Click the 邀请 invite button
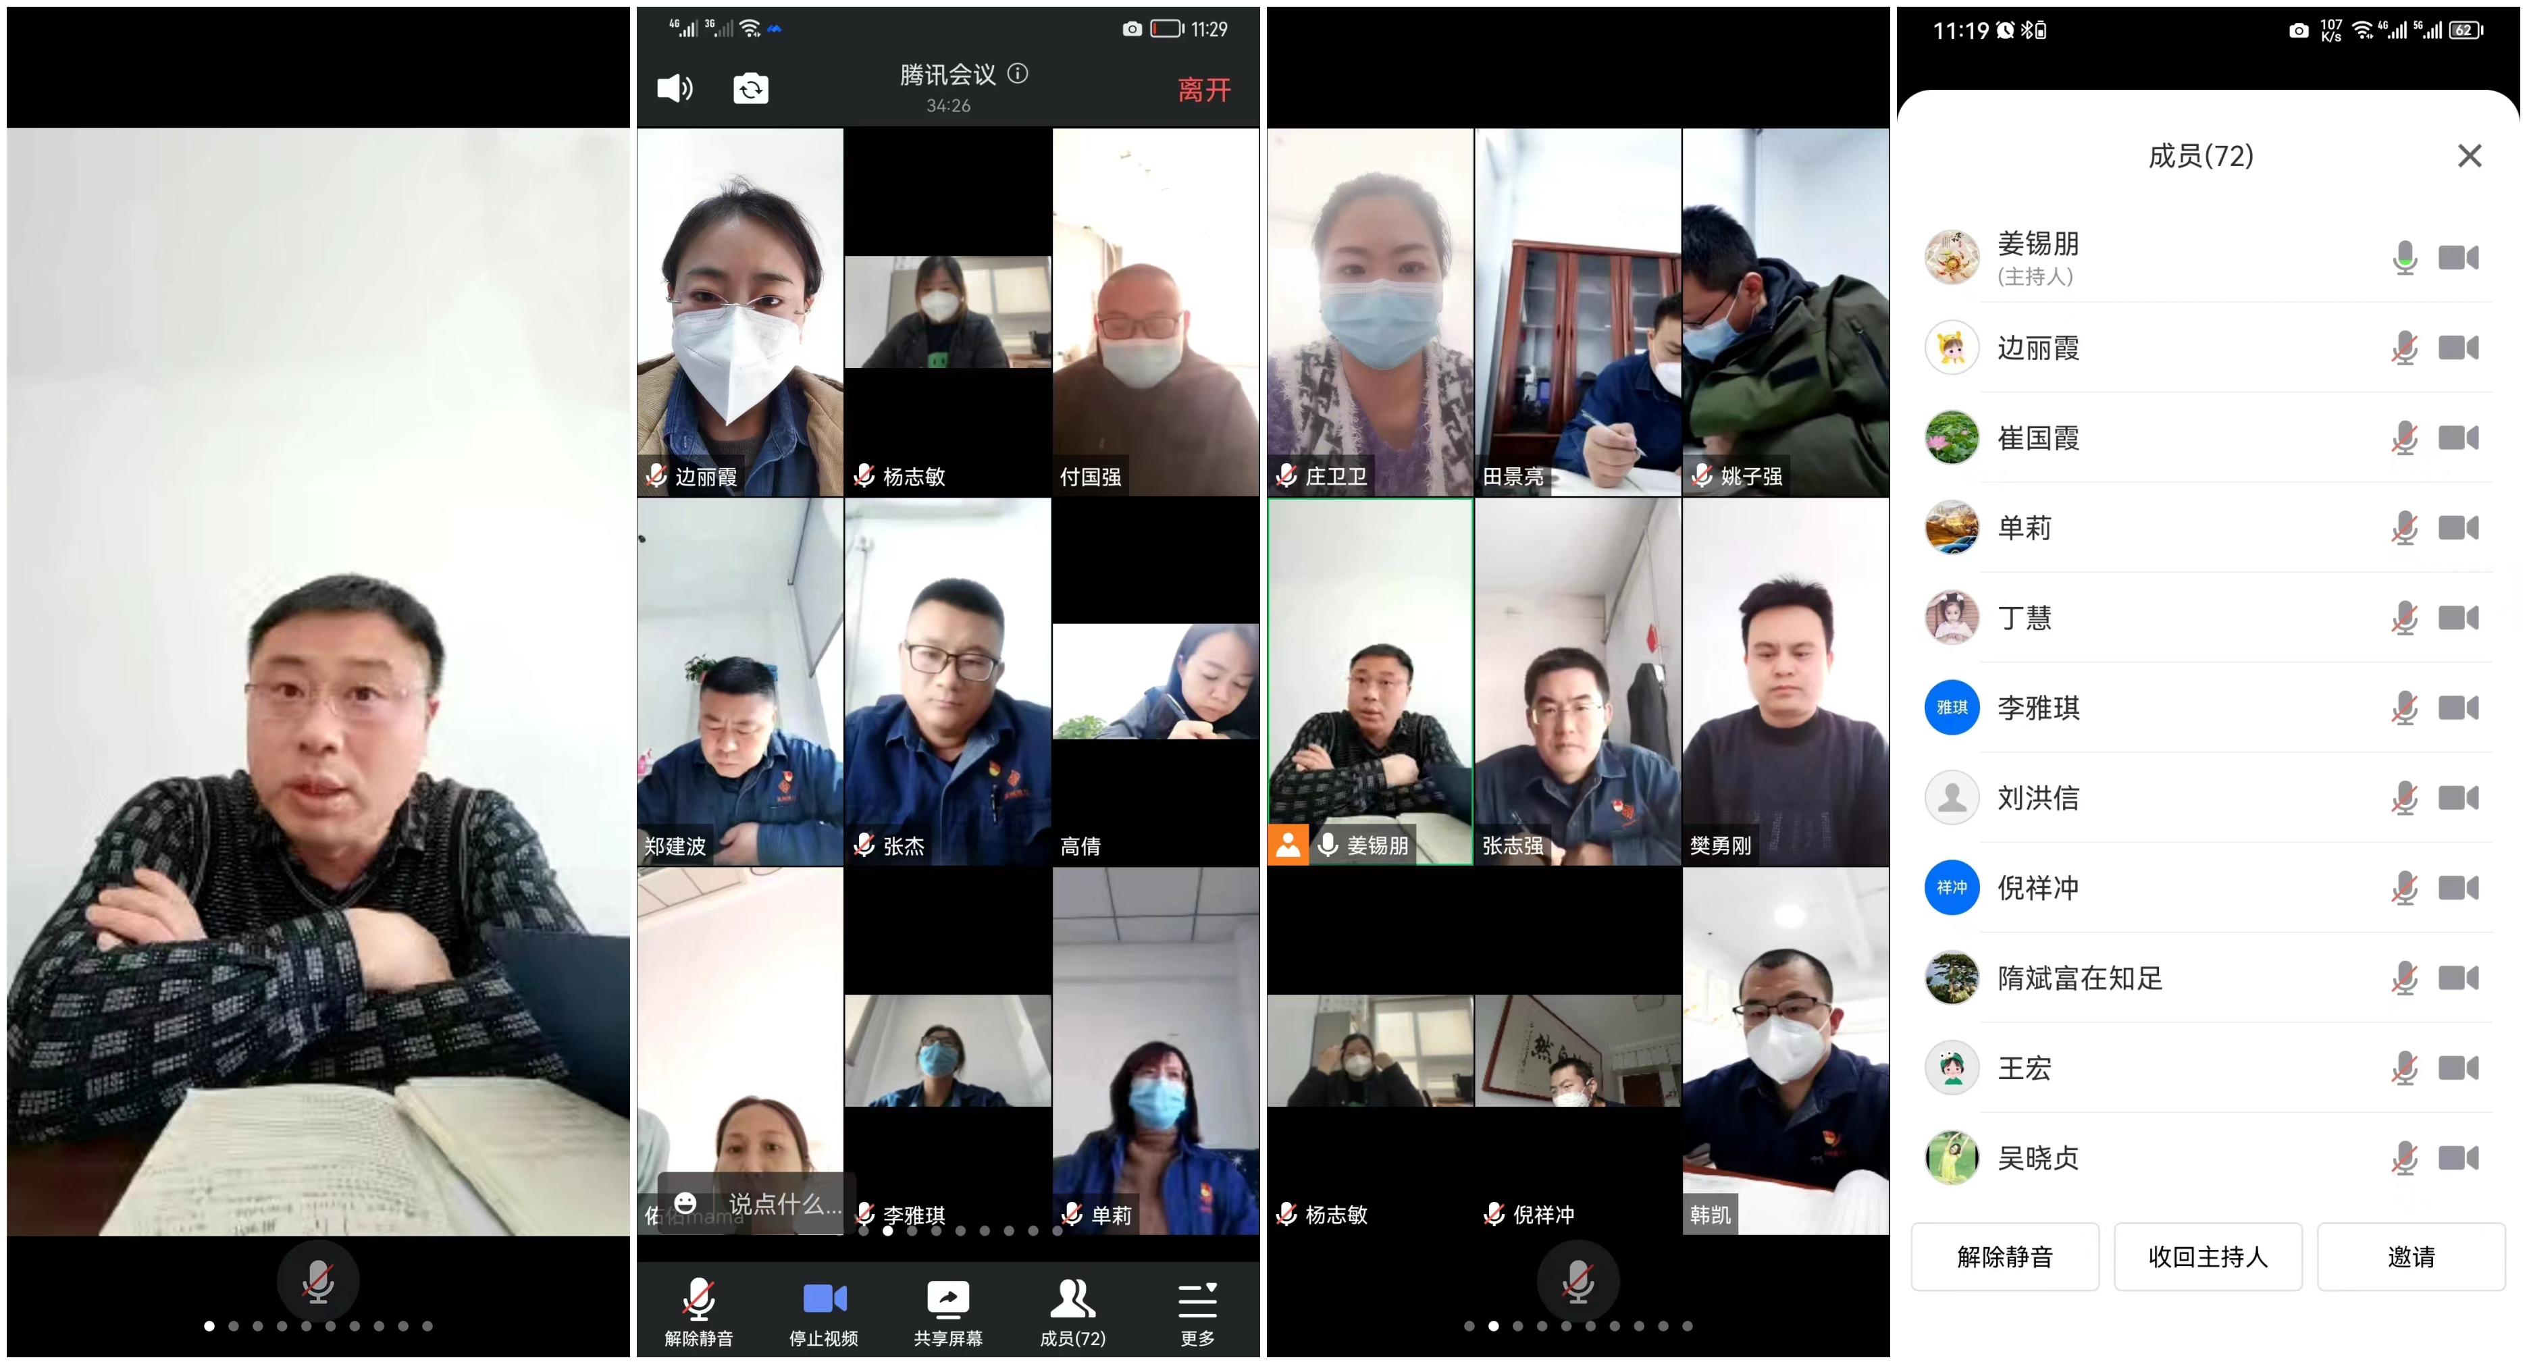 [2410, 1256]
